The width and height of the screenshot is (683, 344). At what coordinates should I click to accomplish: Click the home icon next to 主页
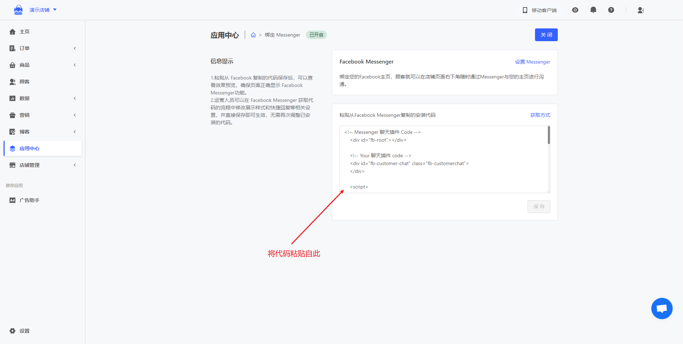tap(12, 32)
